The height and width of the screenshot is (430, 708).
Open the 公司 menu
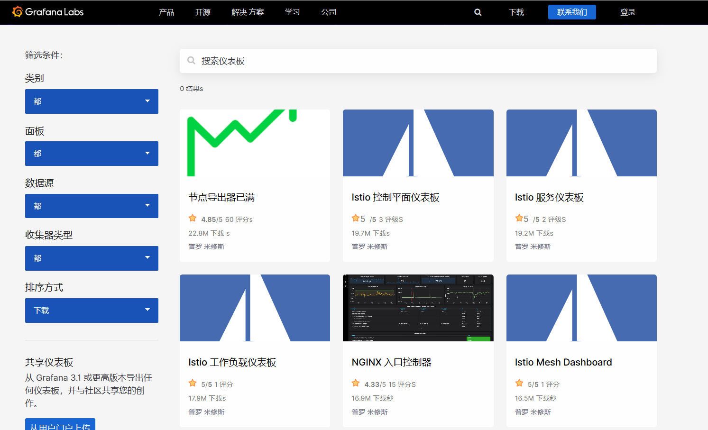329,12
